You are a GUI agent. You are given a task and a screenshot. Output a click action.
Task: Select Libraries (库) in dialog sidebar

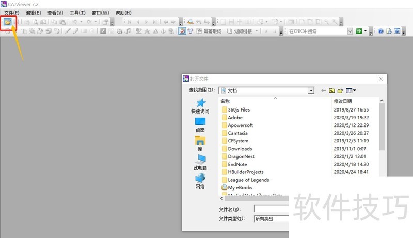pos(200,143)
